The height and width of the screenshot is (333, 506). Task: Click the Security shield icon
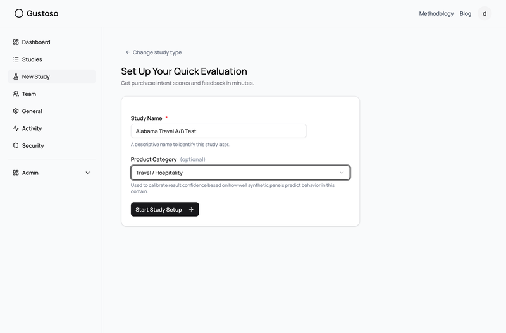click(16, 146)
